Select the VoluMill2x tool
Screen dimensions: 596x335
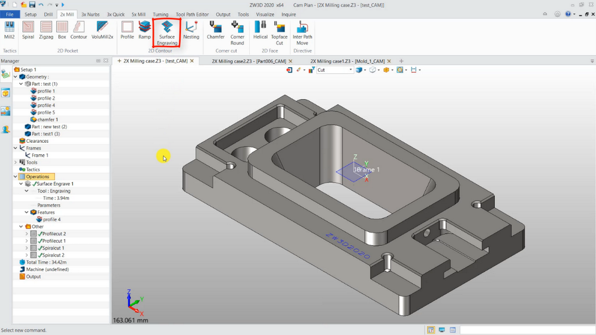point(102,30)
